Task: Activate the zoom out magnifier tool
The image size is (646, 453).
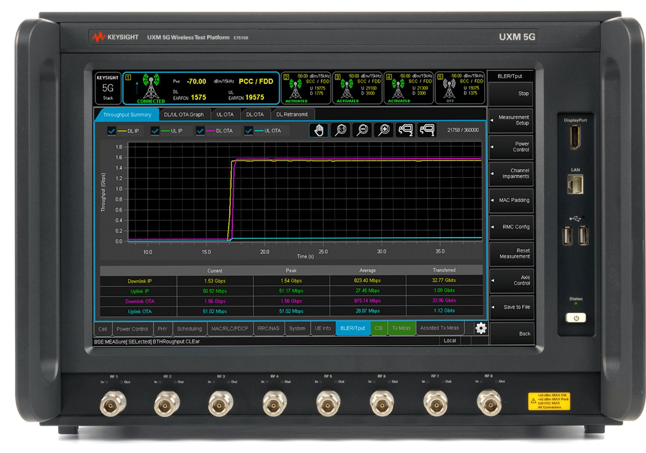Action: tap(362, 130)
